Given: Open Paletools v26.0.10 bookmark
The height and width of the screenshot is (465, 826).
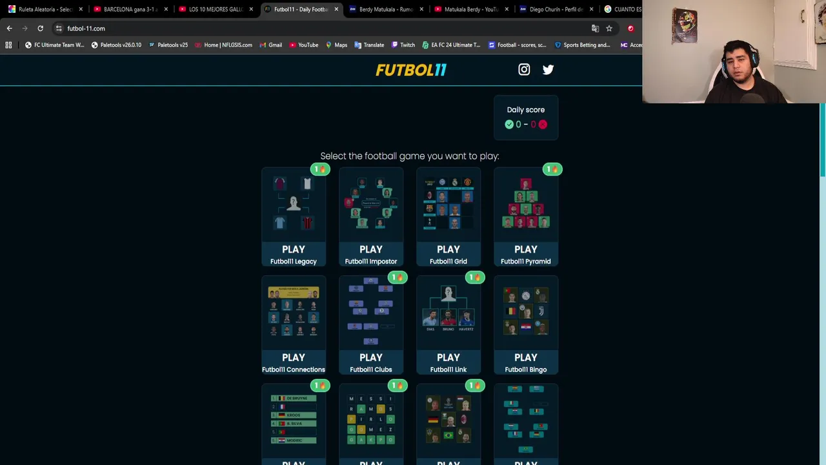Looking at the screenshot, I should [116, 45].
